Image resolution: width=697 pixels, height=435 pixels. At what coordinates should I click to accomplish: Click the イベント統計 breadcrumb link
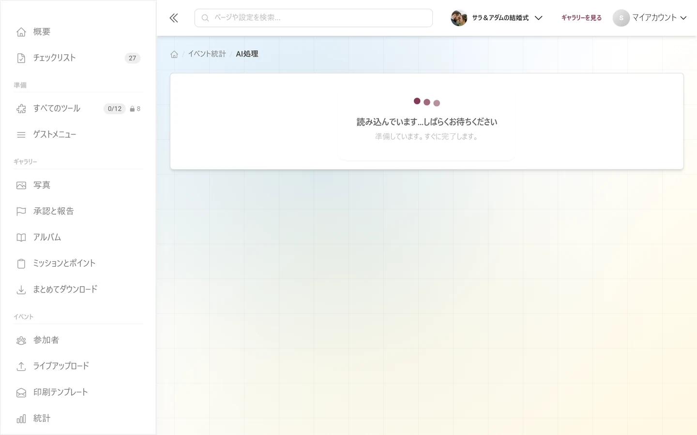(x=207, y=54)
